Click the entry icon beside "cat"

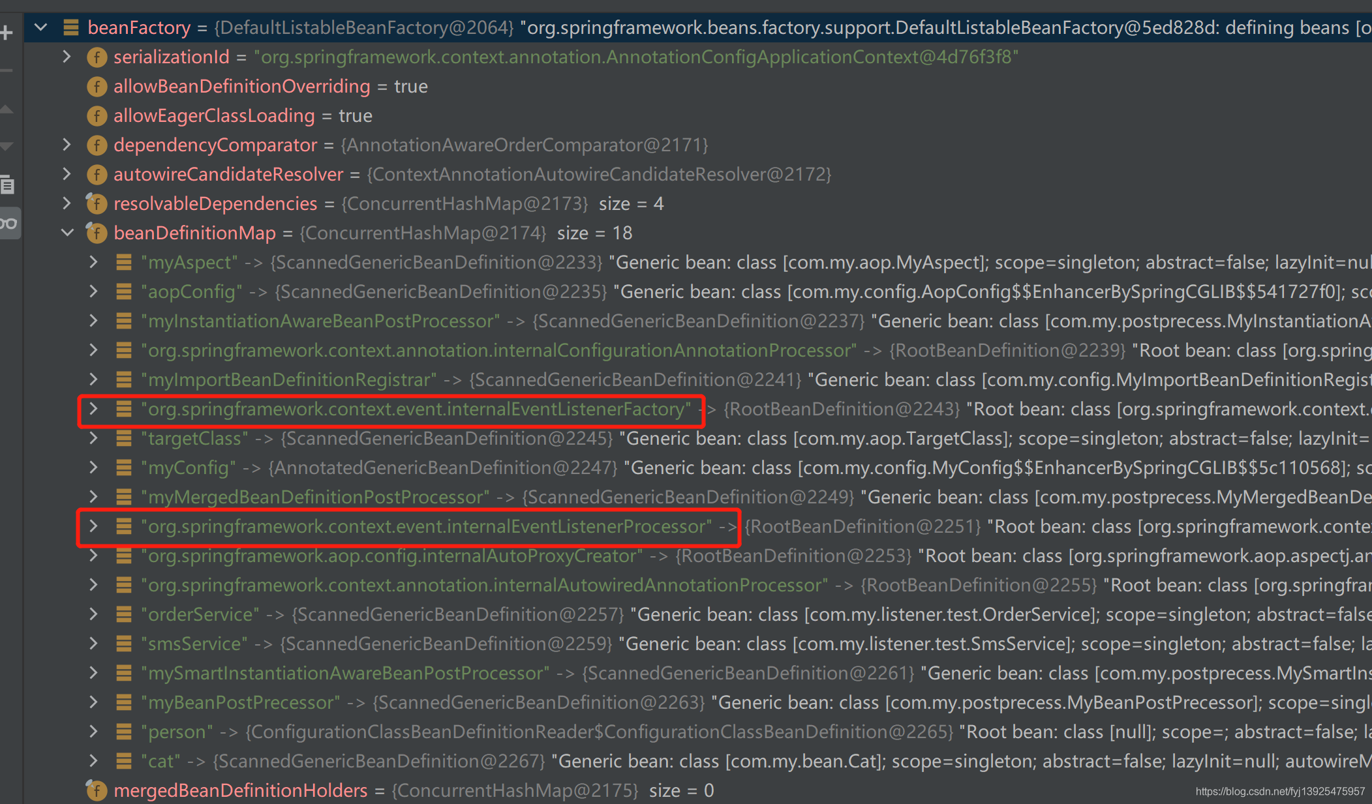click(123, 761)
